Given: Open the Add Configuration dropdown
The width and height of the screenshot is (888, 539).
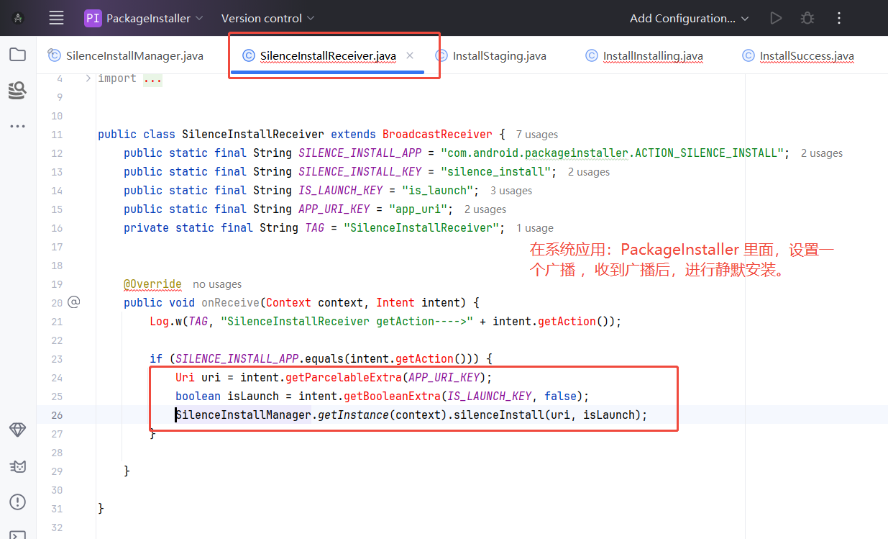Looking at the screenshot, I should pyautogui.click(x=689, y=18).
